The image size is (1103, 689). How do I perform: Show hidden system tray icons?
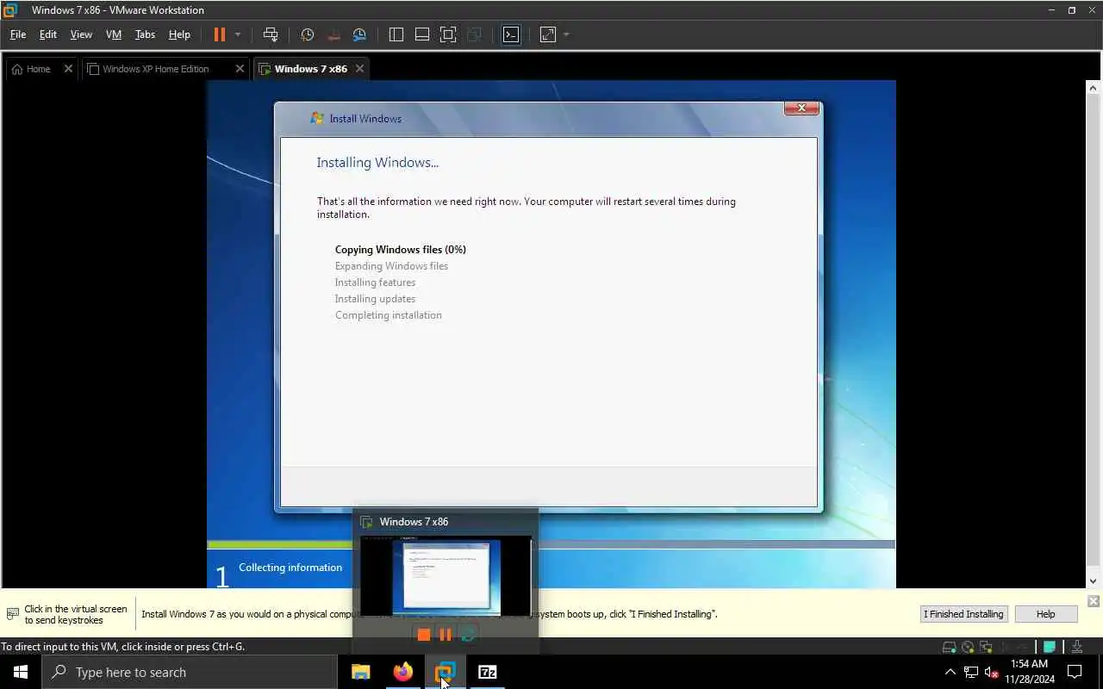[950, 672]
